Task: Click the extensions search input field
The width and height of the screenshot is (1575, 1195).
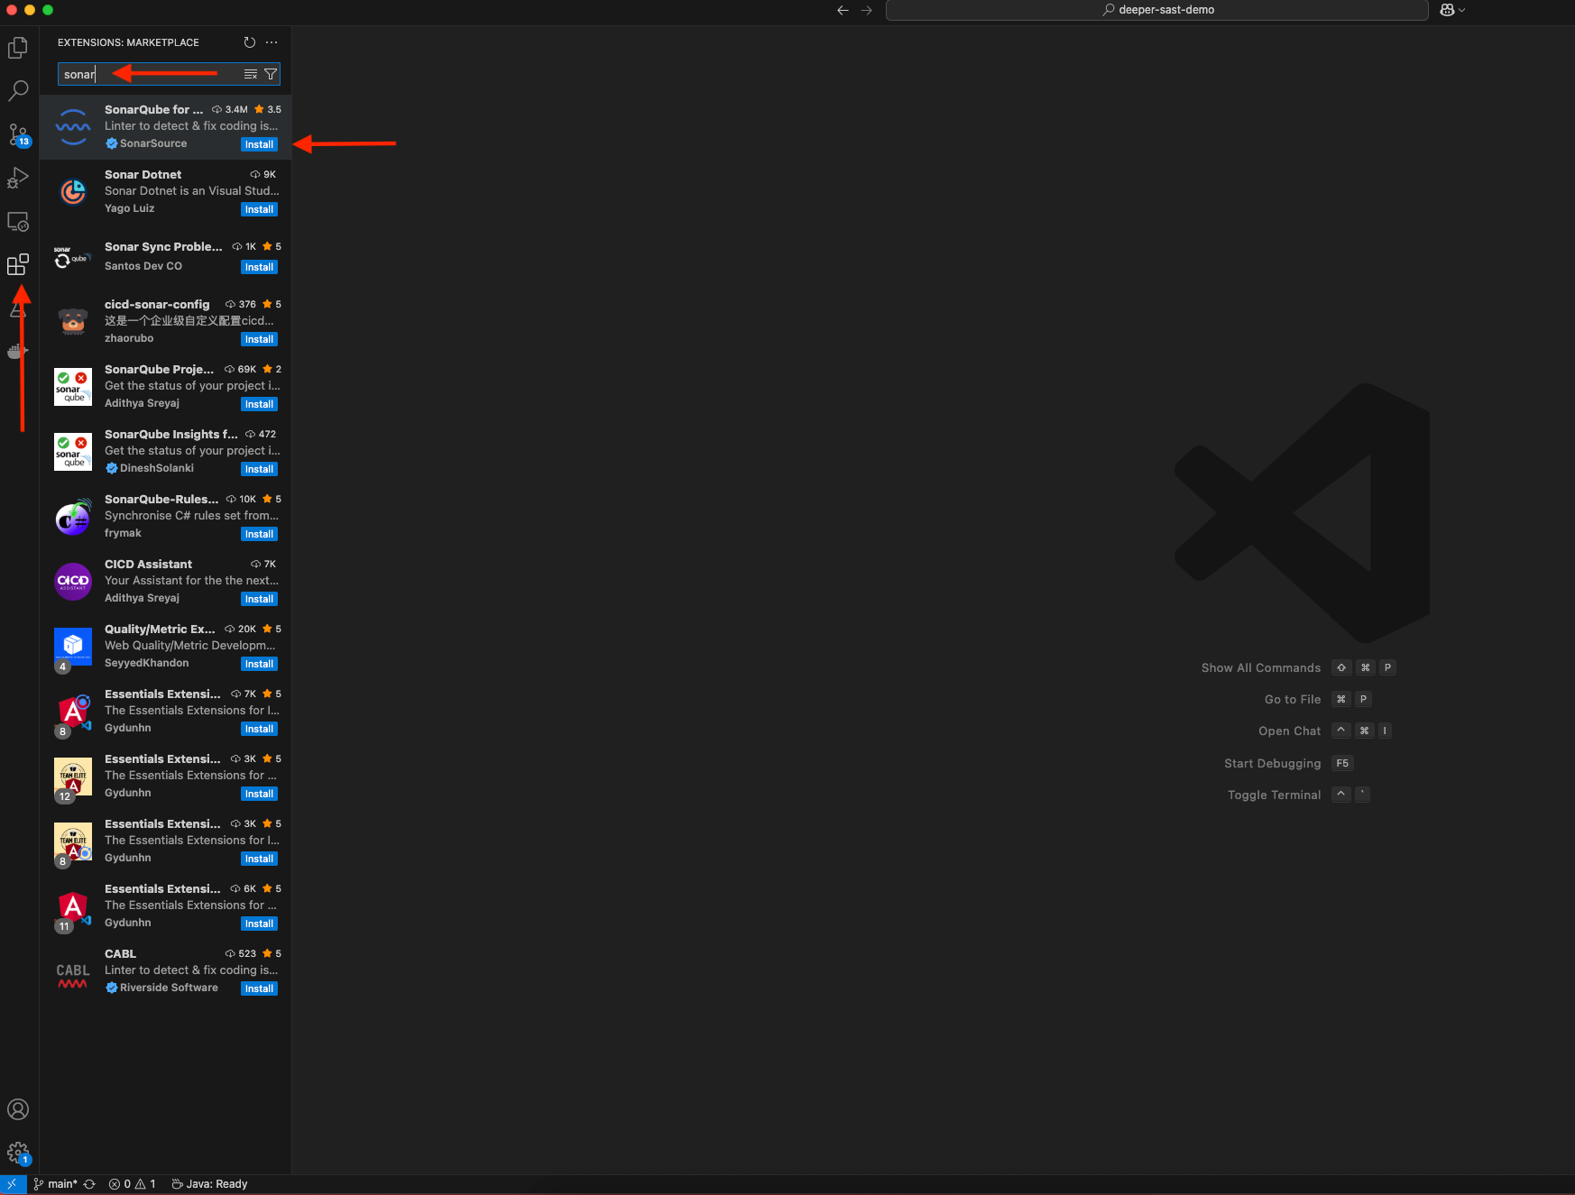Action: click(x=149, y=74)
